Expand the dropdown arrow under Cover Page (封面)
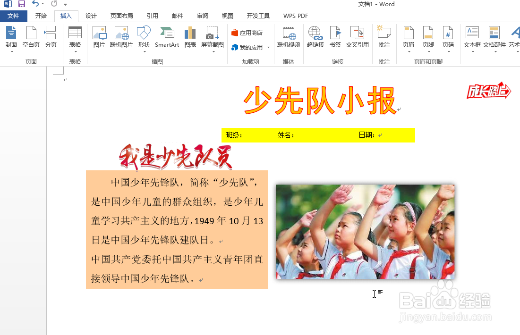 [x=12, y=52]
